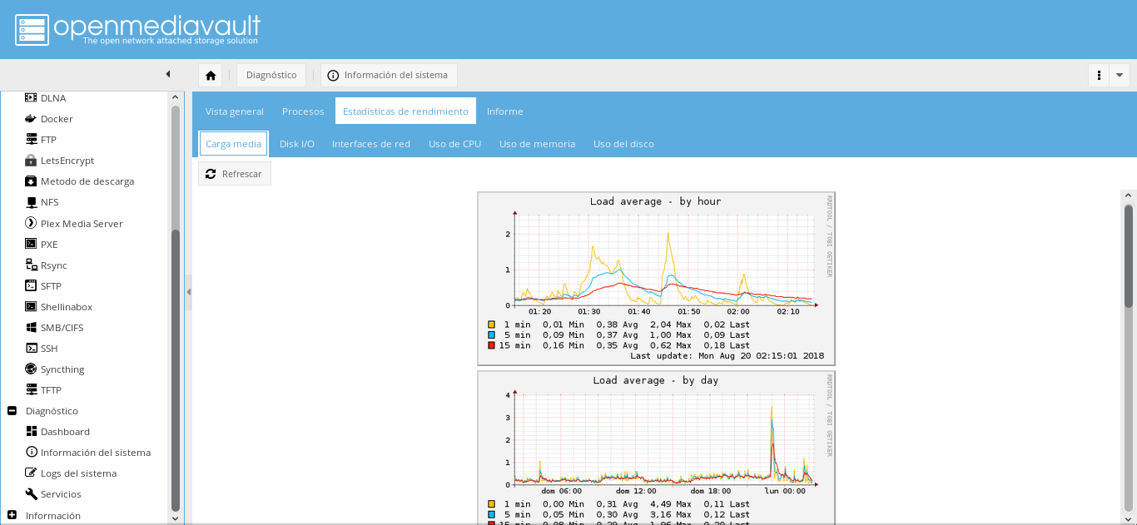Click the Docker whale icon
The width and height of the screenshot is (1137, 525).
click(31, 119)
